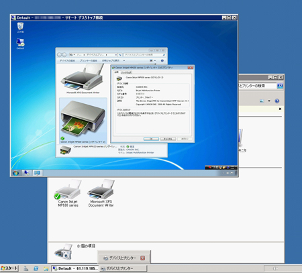This screenshot has height=273, width=302.
Task: Click the language bar in the remote session tray
Action: pyautogui.click(x=221, y=167)
